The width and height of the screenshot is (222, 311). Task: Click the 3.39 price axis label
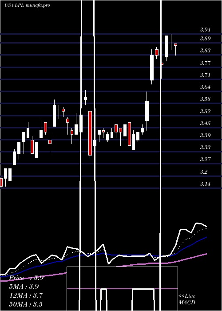click(205, 136)
